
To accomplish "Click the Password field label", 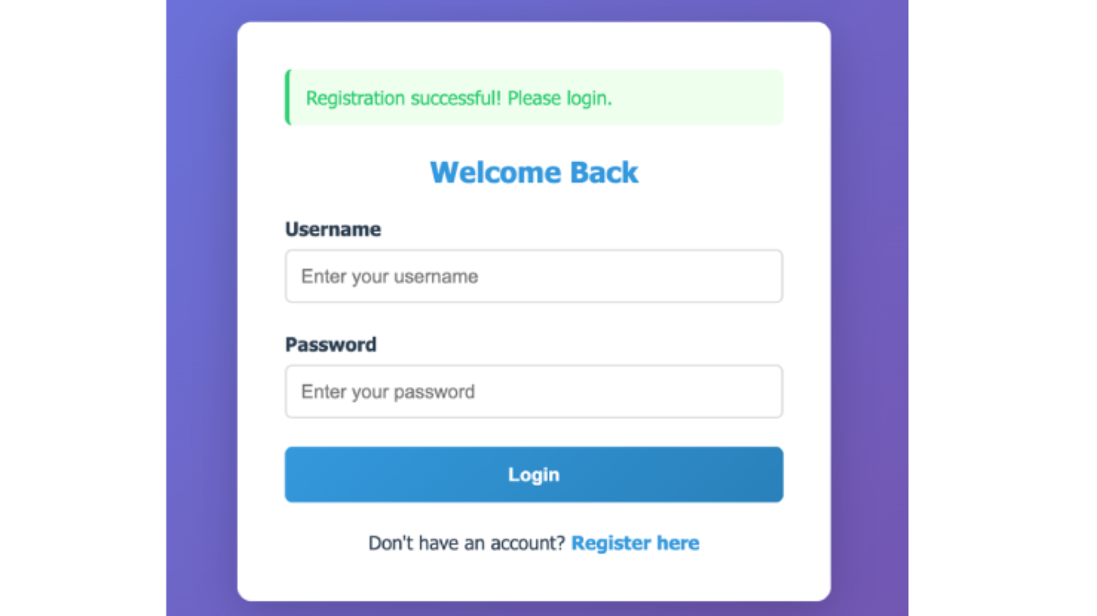I will (330, 345).
